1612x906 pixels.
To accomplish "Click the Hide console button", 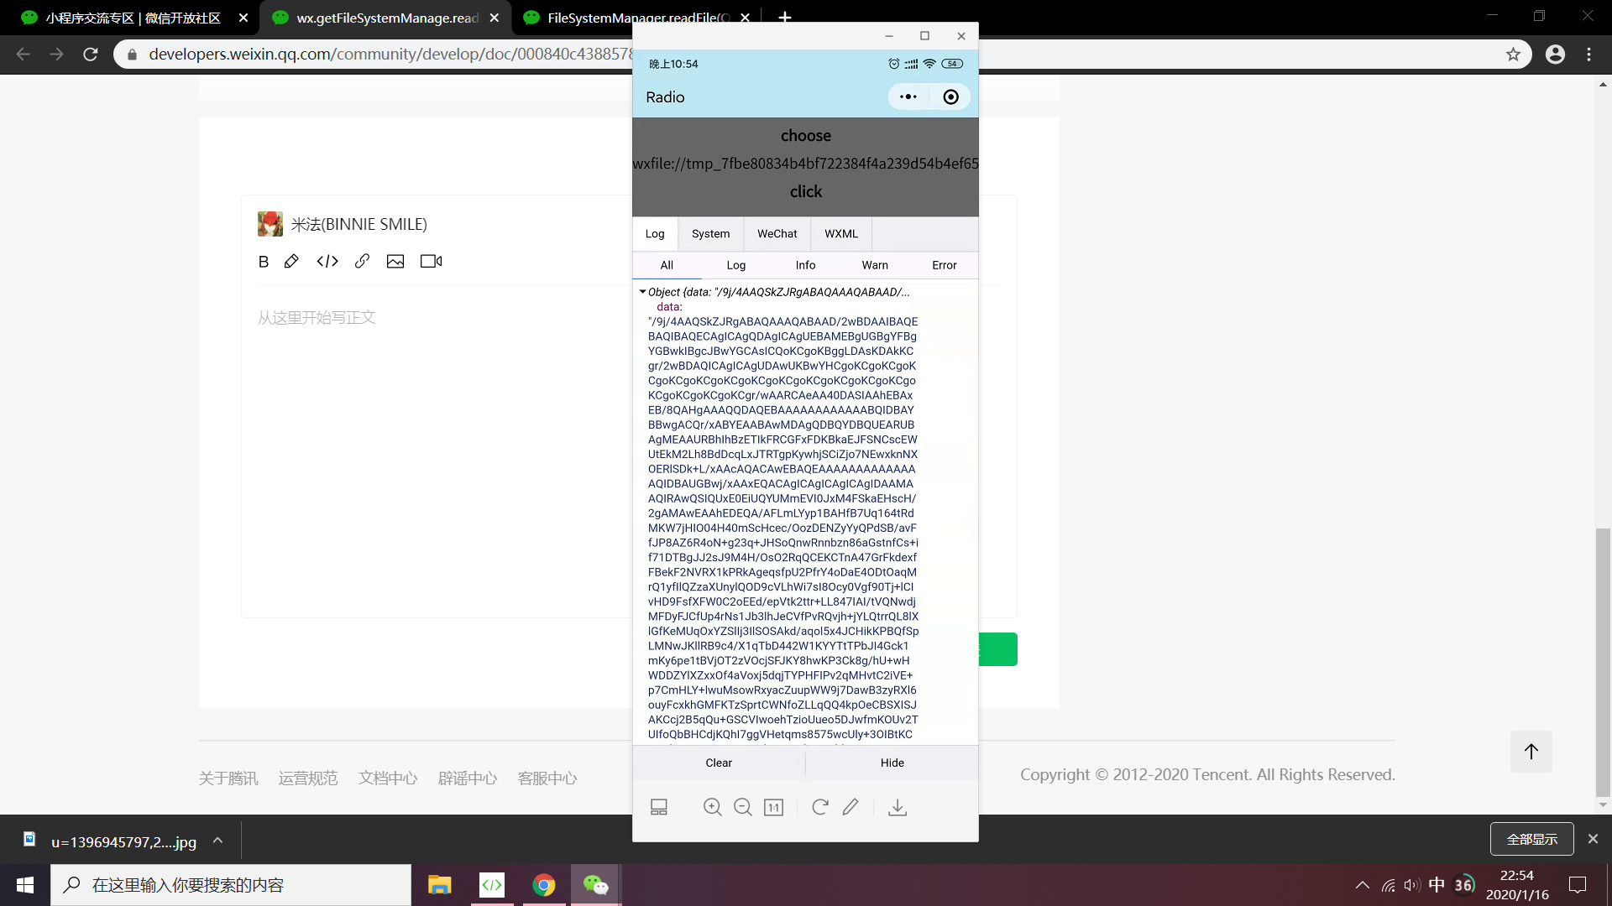I will (x=892, y=763).
